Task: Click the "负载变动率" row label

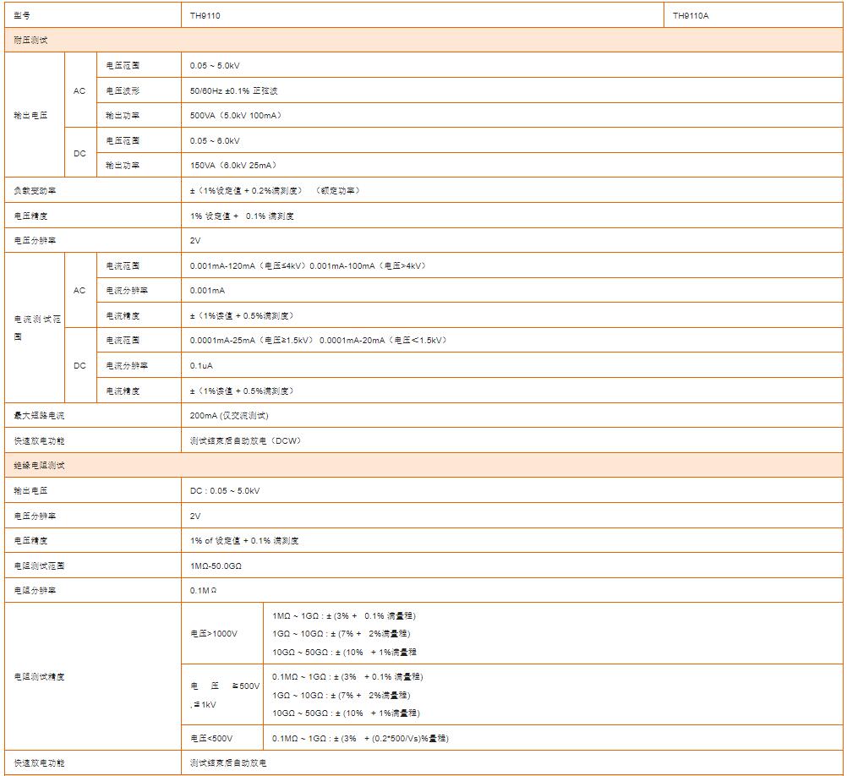Action: pos(35,191)
